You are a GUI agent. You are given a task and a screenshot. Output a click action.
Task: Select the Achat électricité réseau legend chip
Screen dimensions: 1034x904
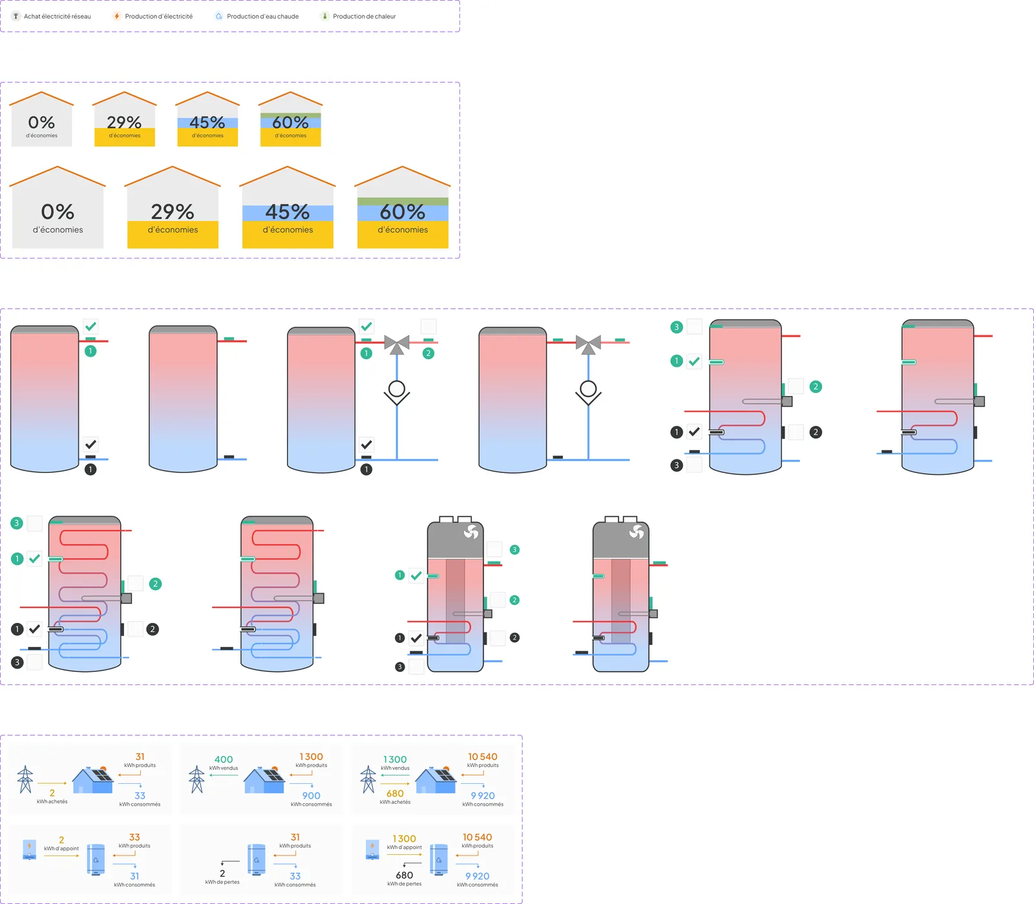[52, 16]
